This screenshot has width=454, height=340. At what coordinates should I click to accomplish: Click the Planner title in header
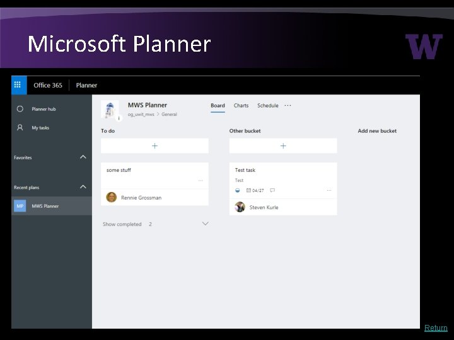click(86, 85)
